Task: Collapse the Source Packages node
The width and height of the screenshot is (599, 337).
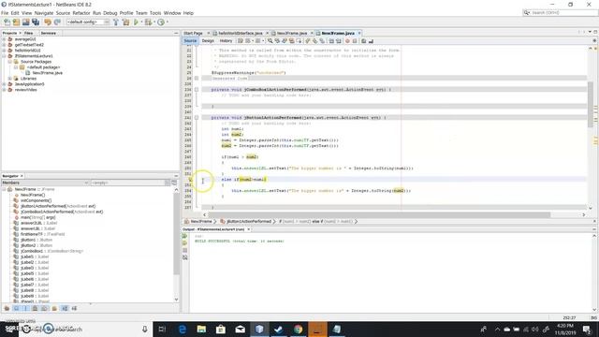Action: (10, 62)
